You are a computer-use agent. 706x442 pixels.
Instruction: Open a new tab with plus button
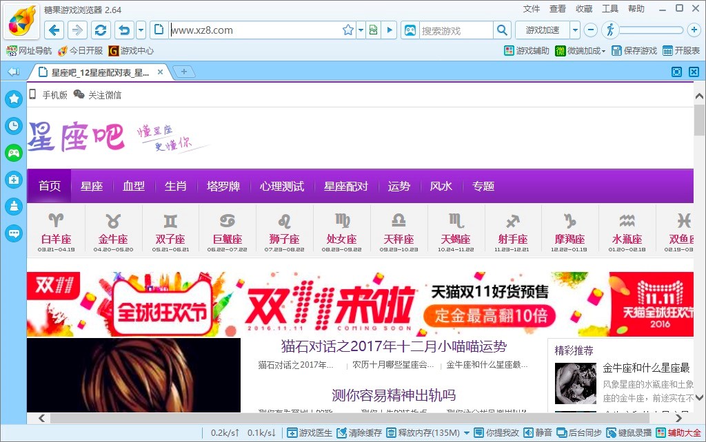183,72
